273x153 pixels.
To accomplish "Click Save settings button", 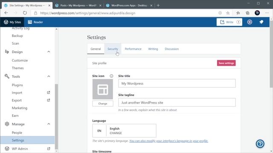I will coord(226,63).
